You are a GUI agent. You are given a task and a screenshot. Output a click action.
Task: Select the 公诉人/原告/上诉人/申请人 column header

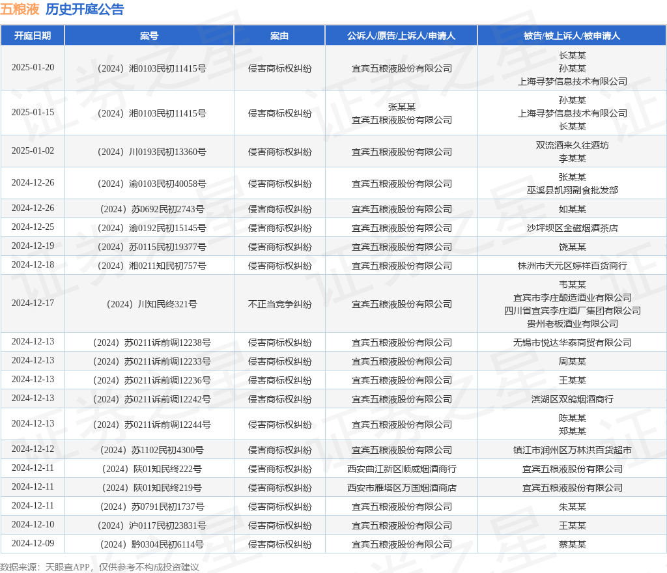point(401,36)
